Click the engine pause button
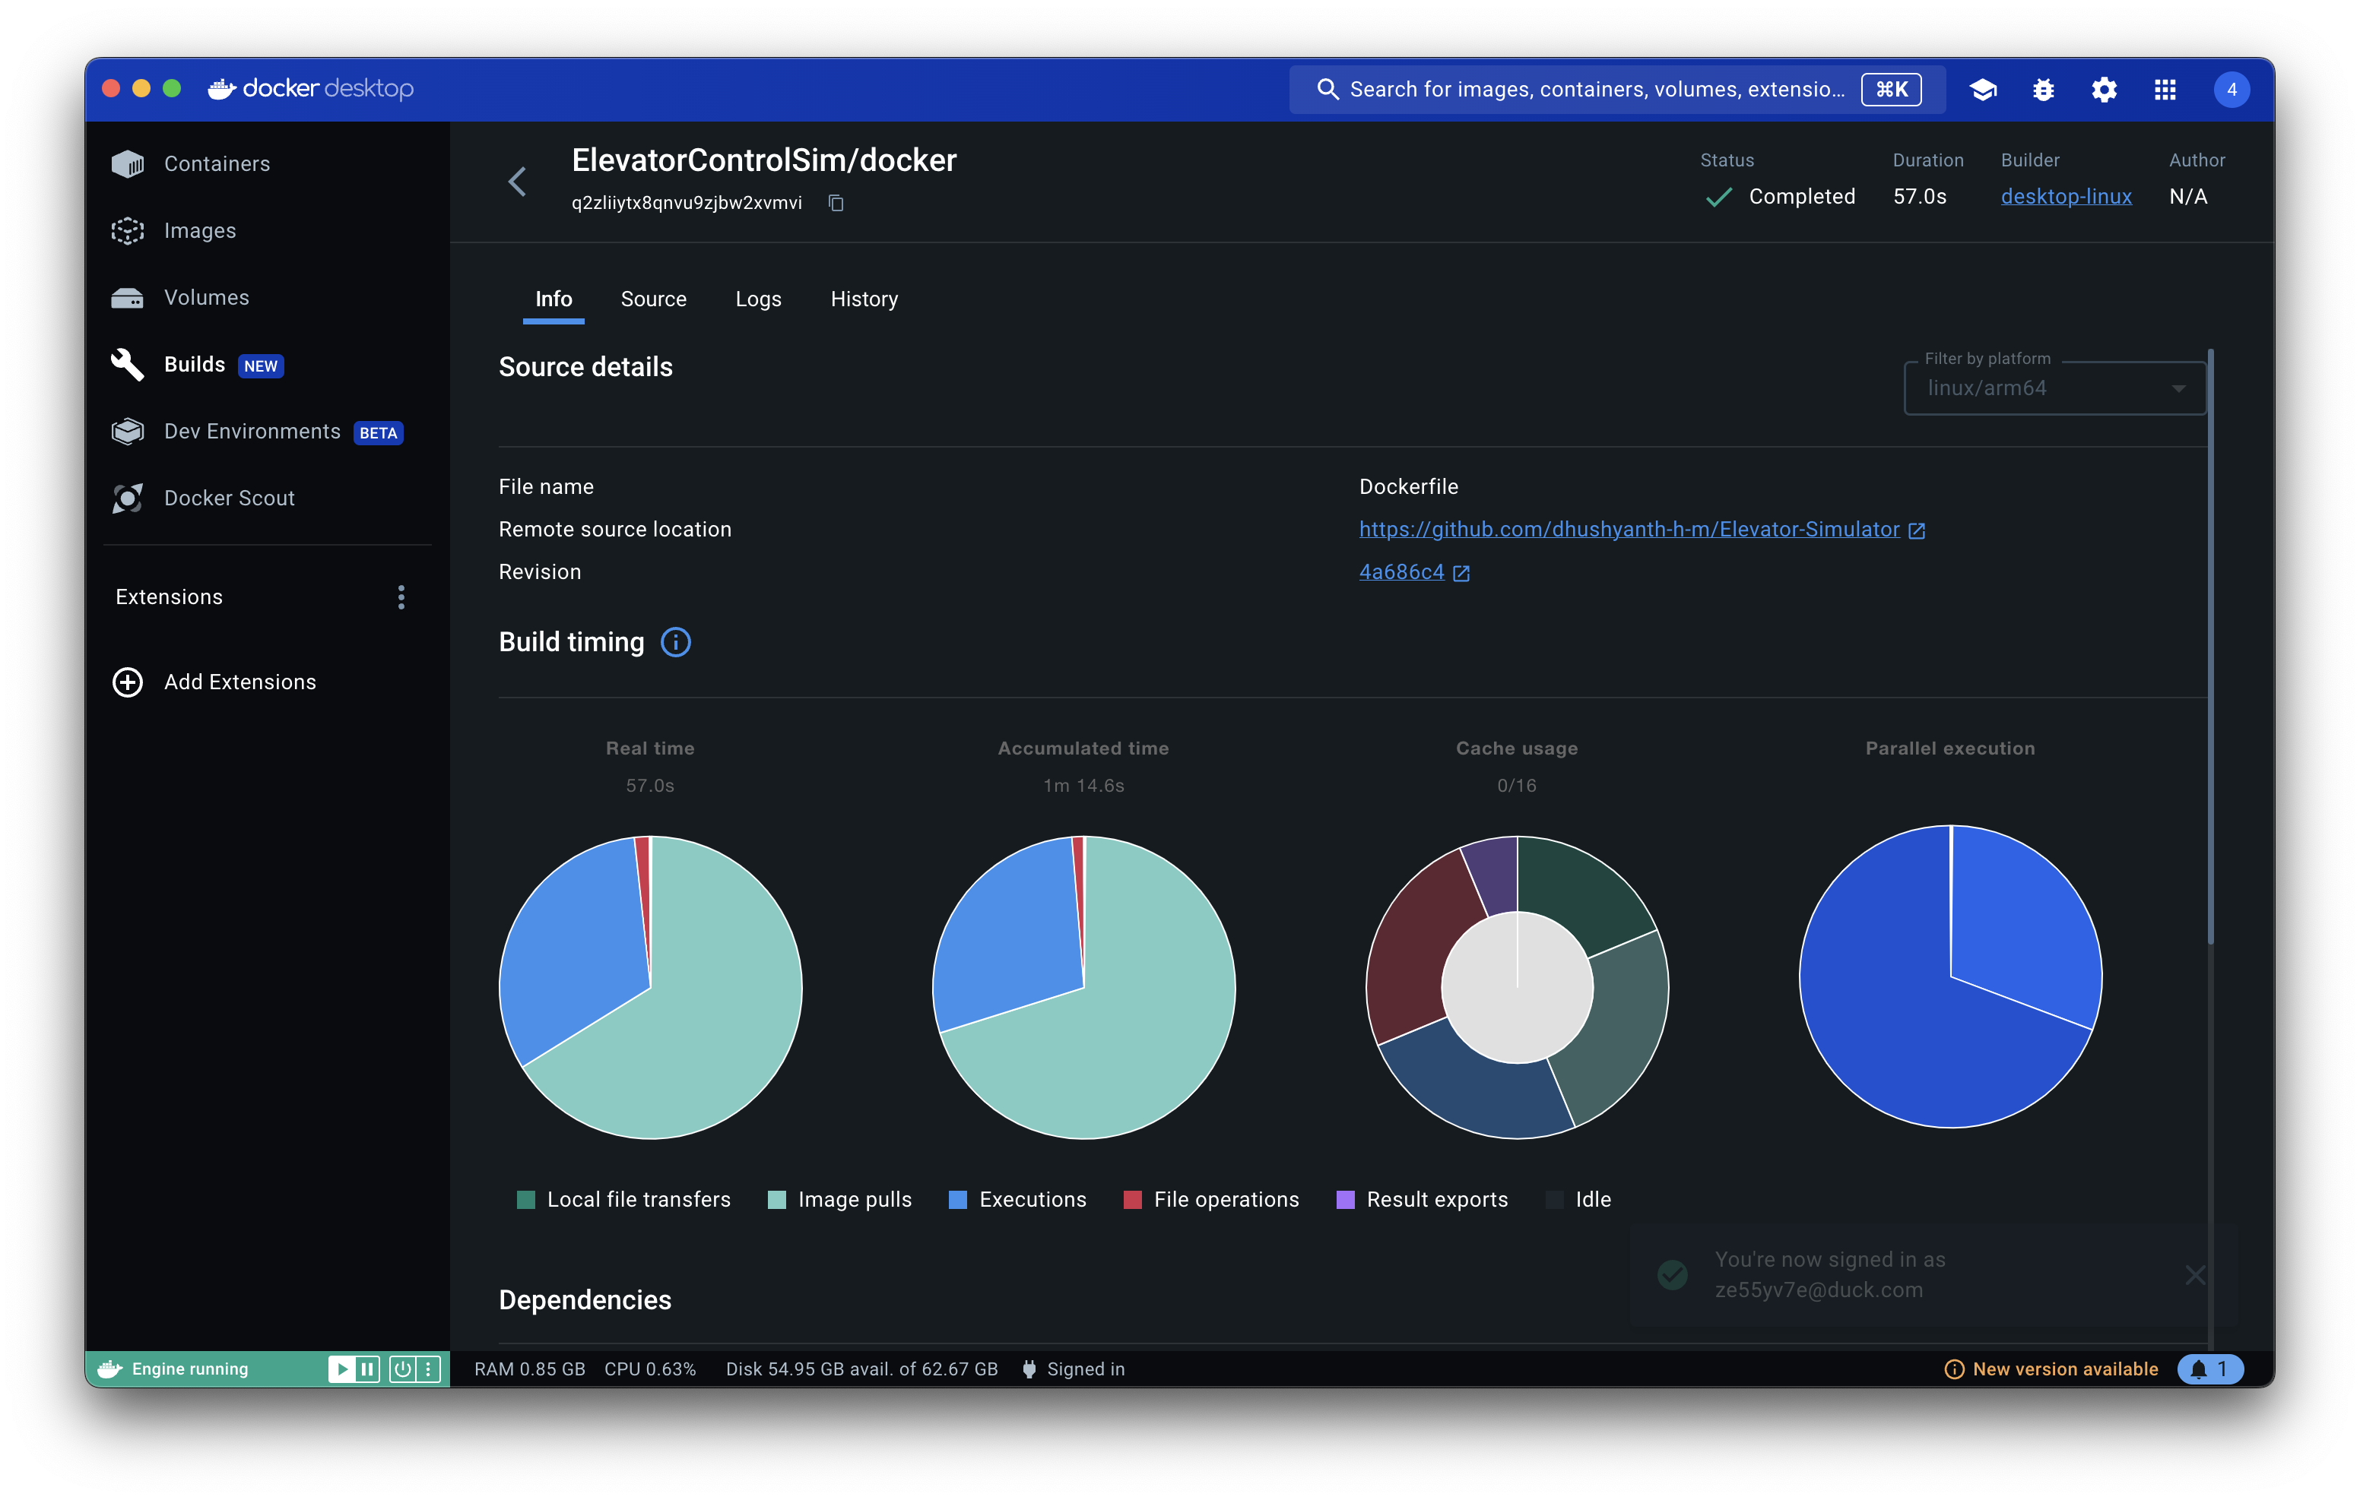The image size is (2360, 1500). [x=367, y=1369]
